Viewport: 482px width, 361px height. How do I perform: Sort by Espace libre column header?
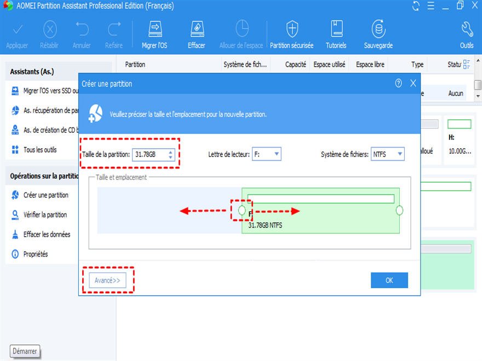(x=370, y=65)
